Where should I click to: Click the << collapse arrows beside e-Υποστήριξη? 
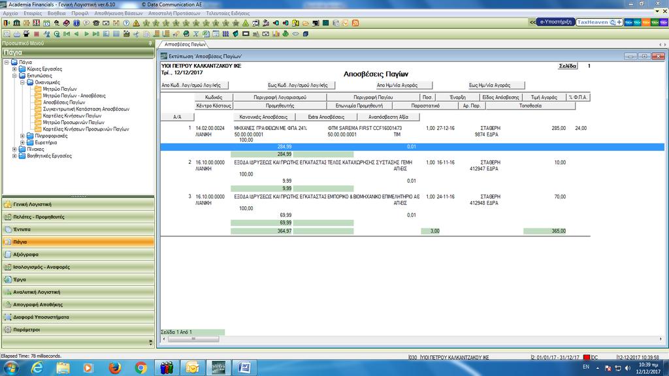pyautogui.click(x=532, y=22)
